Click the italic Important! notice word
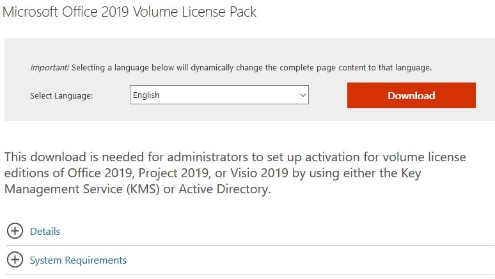This screenshot has height=279, width=495. pyautogui.click(x=49, y=68)
